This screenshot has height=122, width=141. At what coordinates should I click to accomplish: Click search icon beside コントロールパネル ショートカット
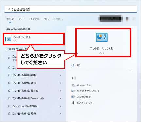tap(9, 98)
